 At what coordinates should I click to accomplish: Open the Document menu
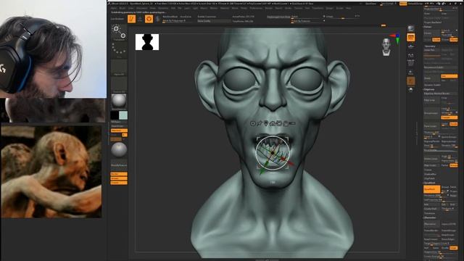click(x=142, y=8)
